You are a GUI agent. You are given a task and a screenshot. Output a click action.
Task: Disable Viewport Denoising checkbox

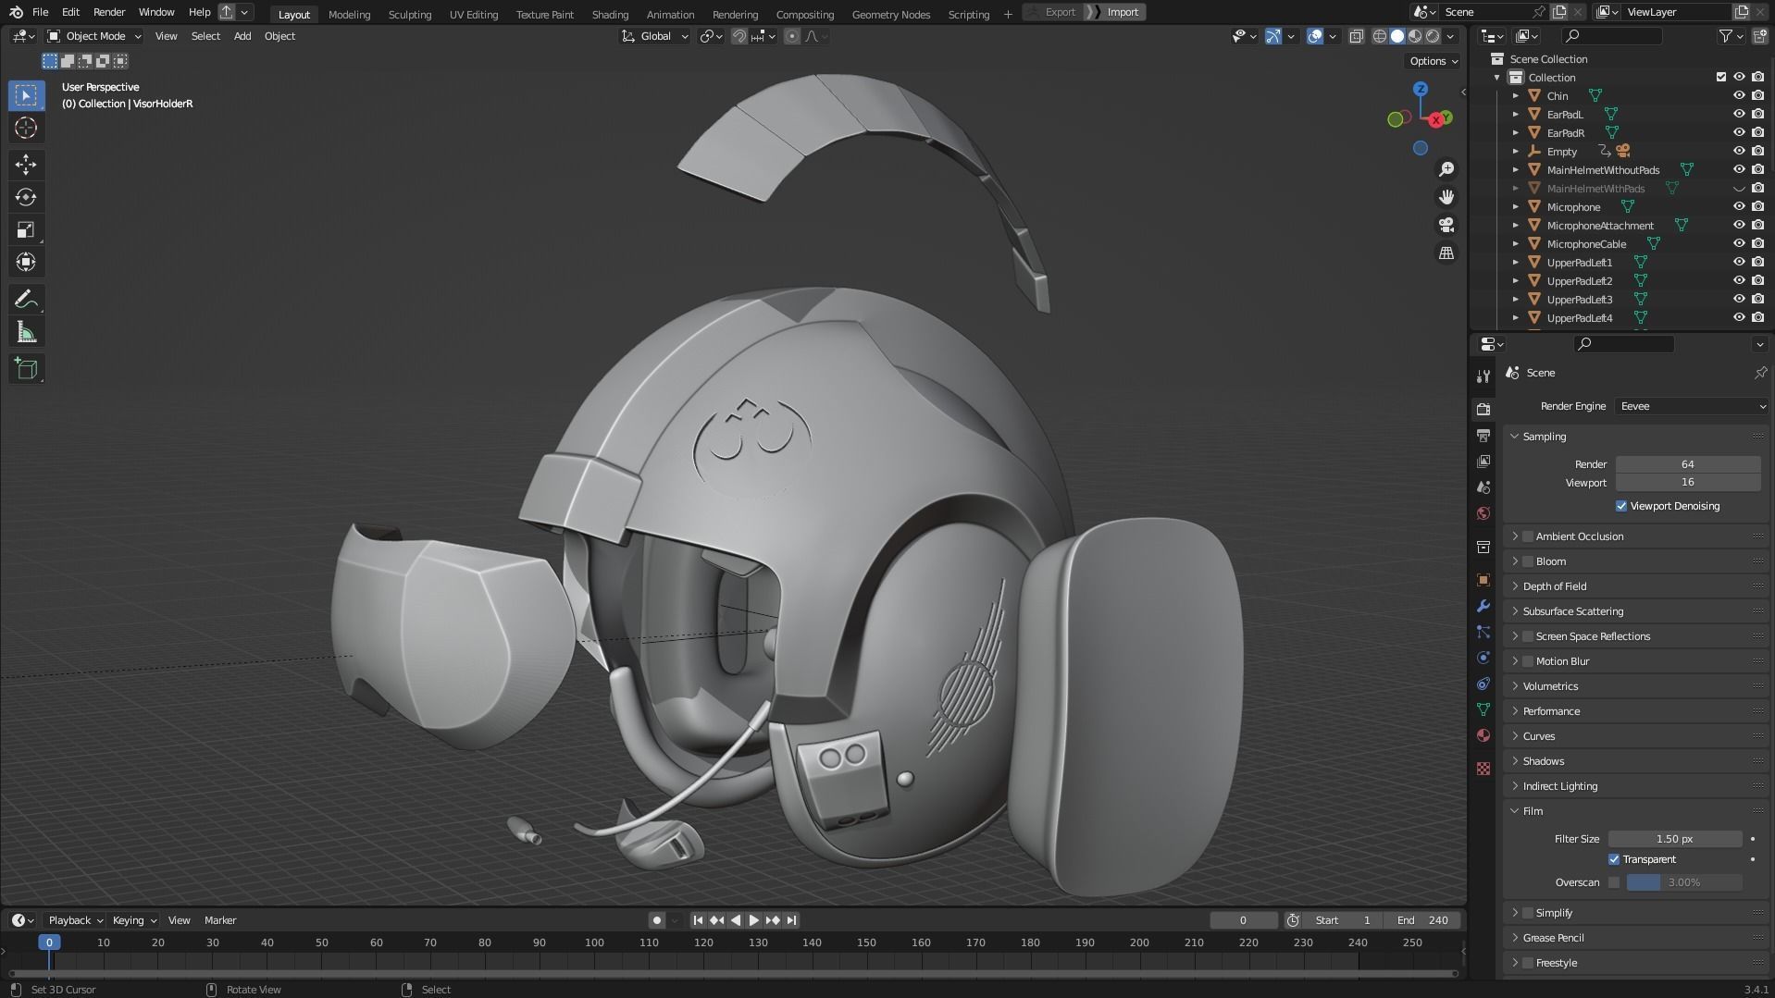[x=1620, y=506]
